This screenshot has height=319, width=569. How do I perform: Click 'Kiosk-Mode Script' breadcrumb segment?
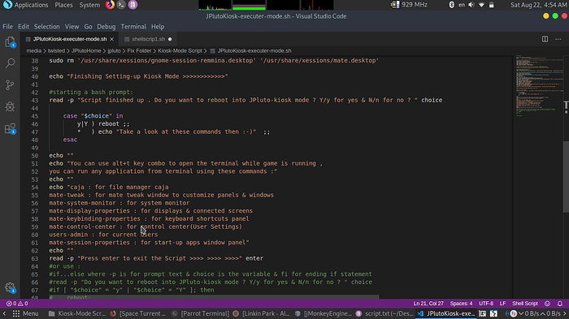pos(180,51)
